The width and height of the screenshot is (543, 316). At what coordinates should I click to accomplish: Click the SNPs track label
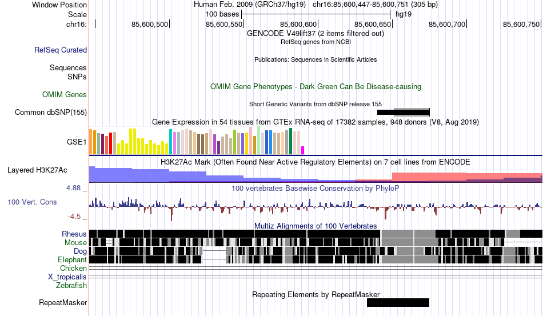(x=77, y=77)
